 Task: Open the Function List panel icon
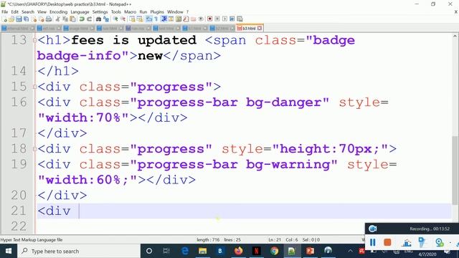[186, 19]
